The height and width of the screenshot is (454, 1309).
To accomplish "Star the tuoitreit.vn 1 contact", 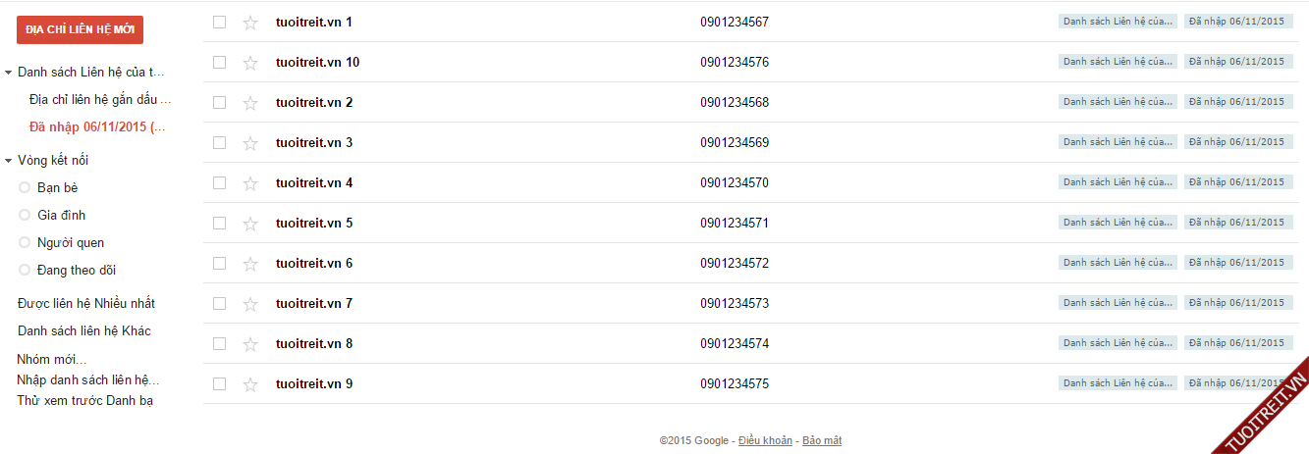I will 250,23.
